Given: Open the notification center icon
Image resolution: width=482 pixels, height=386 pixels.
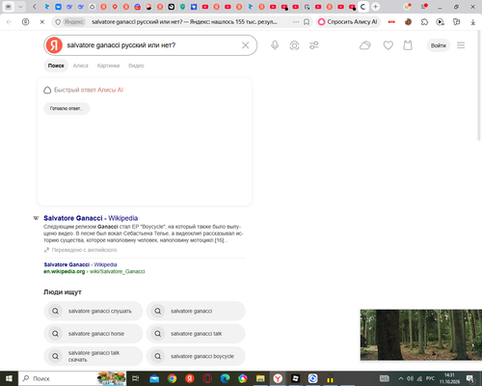Looking at the screenshot, I should click(470, 378).
